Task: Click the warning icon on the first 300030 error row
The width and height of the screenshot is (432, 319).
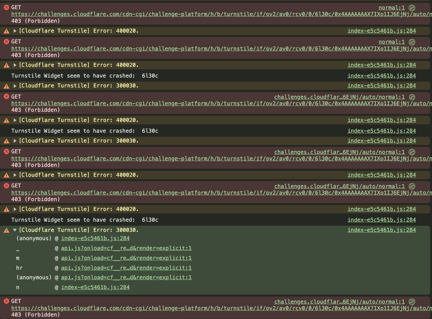Action: click(x=6, y=86)
